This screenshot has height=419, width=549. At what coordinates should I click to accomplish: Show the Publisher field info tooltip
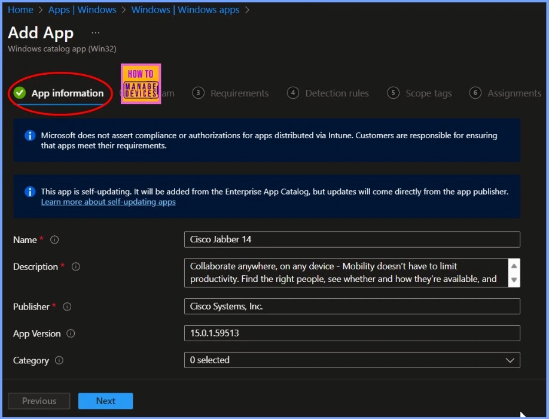coord(67,307)
